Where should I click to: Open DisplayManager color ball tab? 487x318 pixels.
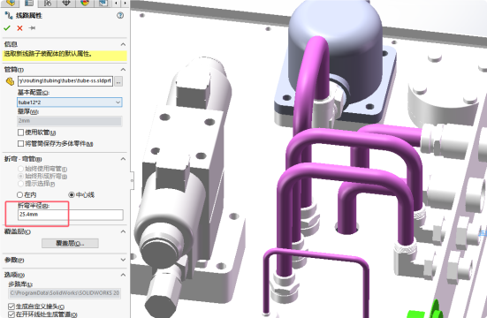(85, 4)
